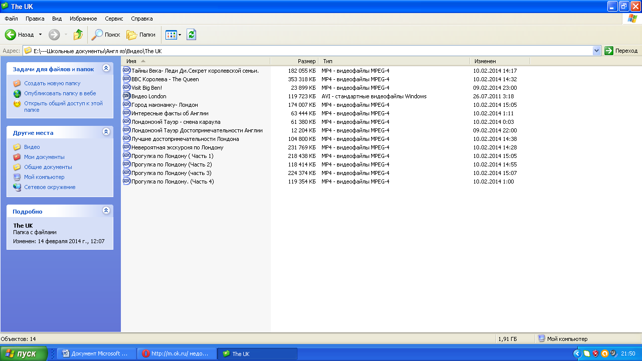642x361 pixels.
Task: Open Мои документы link
Action: click(x=44, y=157)
